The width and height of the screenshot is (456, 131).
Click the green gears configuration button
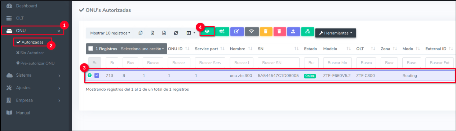[222, 31]
